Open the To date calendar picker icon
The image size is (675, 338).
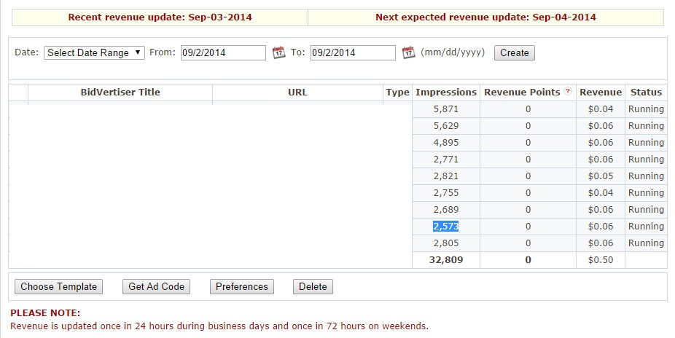click(408, 52)
